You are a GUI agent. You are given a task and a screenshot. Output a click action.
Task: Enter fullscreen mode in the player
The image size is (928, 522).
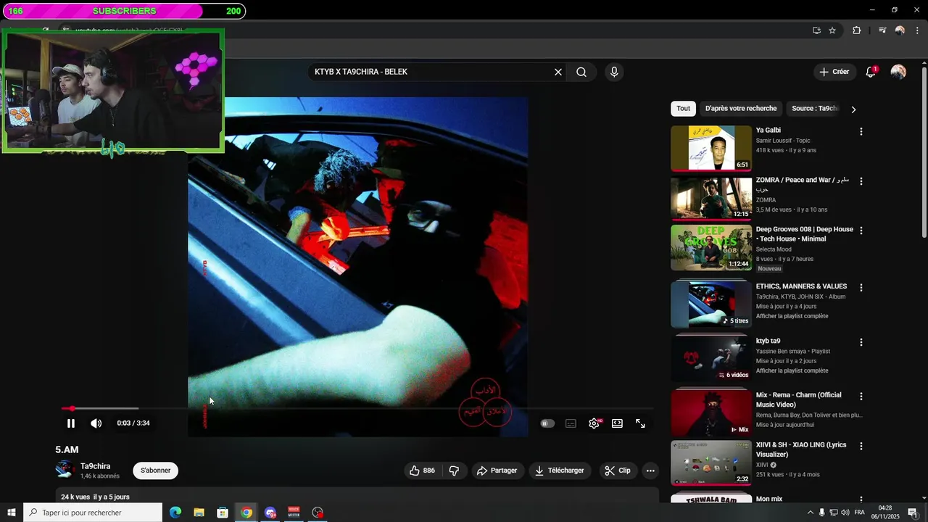point(640,423)
